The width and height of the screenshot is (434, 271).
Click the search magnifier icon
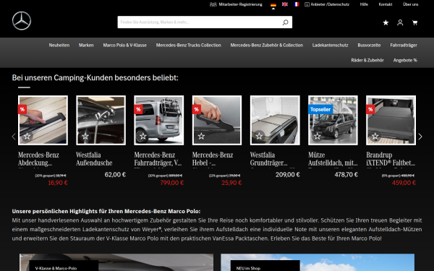coord(285,22)
